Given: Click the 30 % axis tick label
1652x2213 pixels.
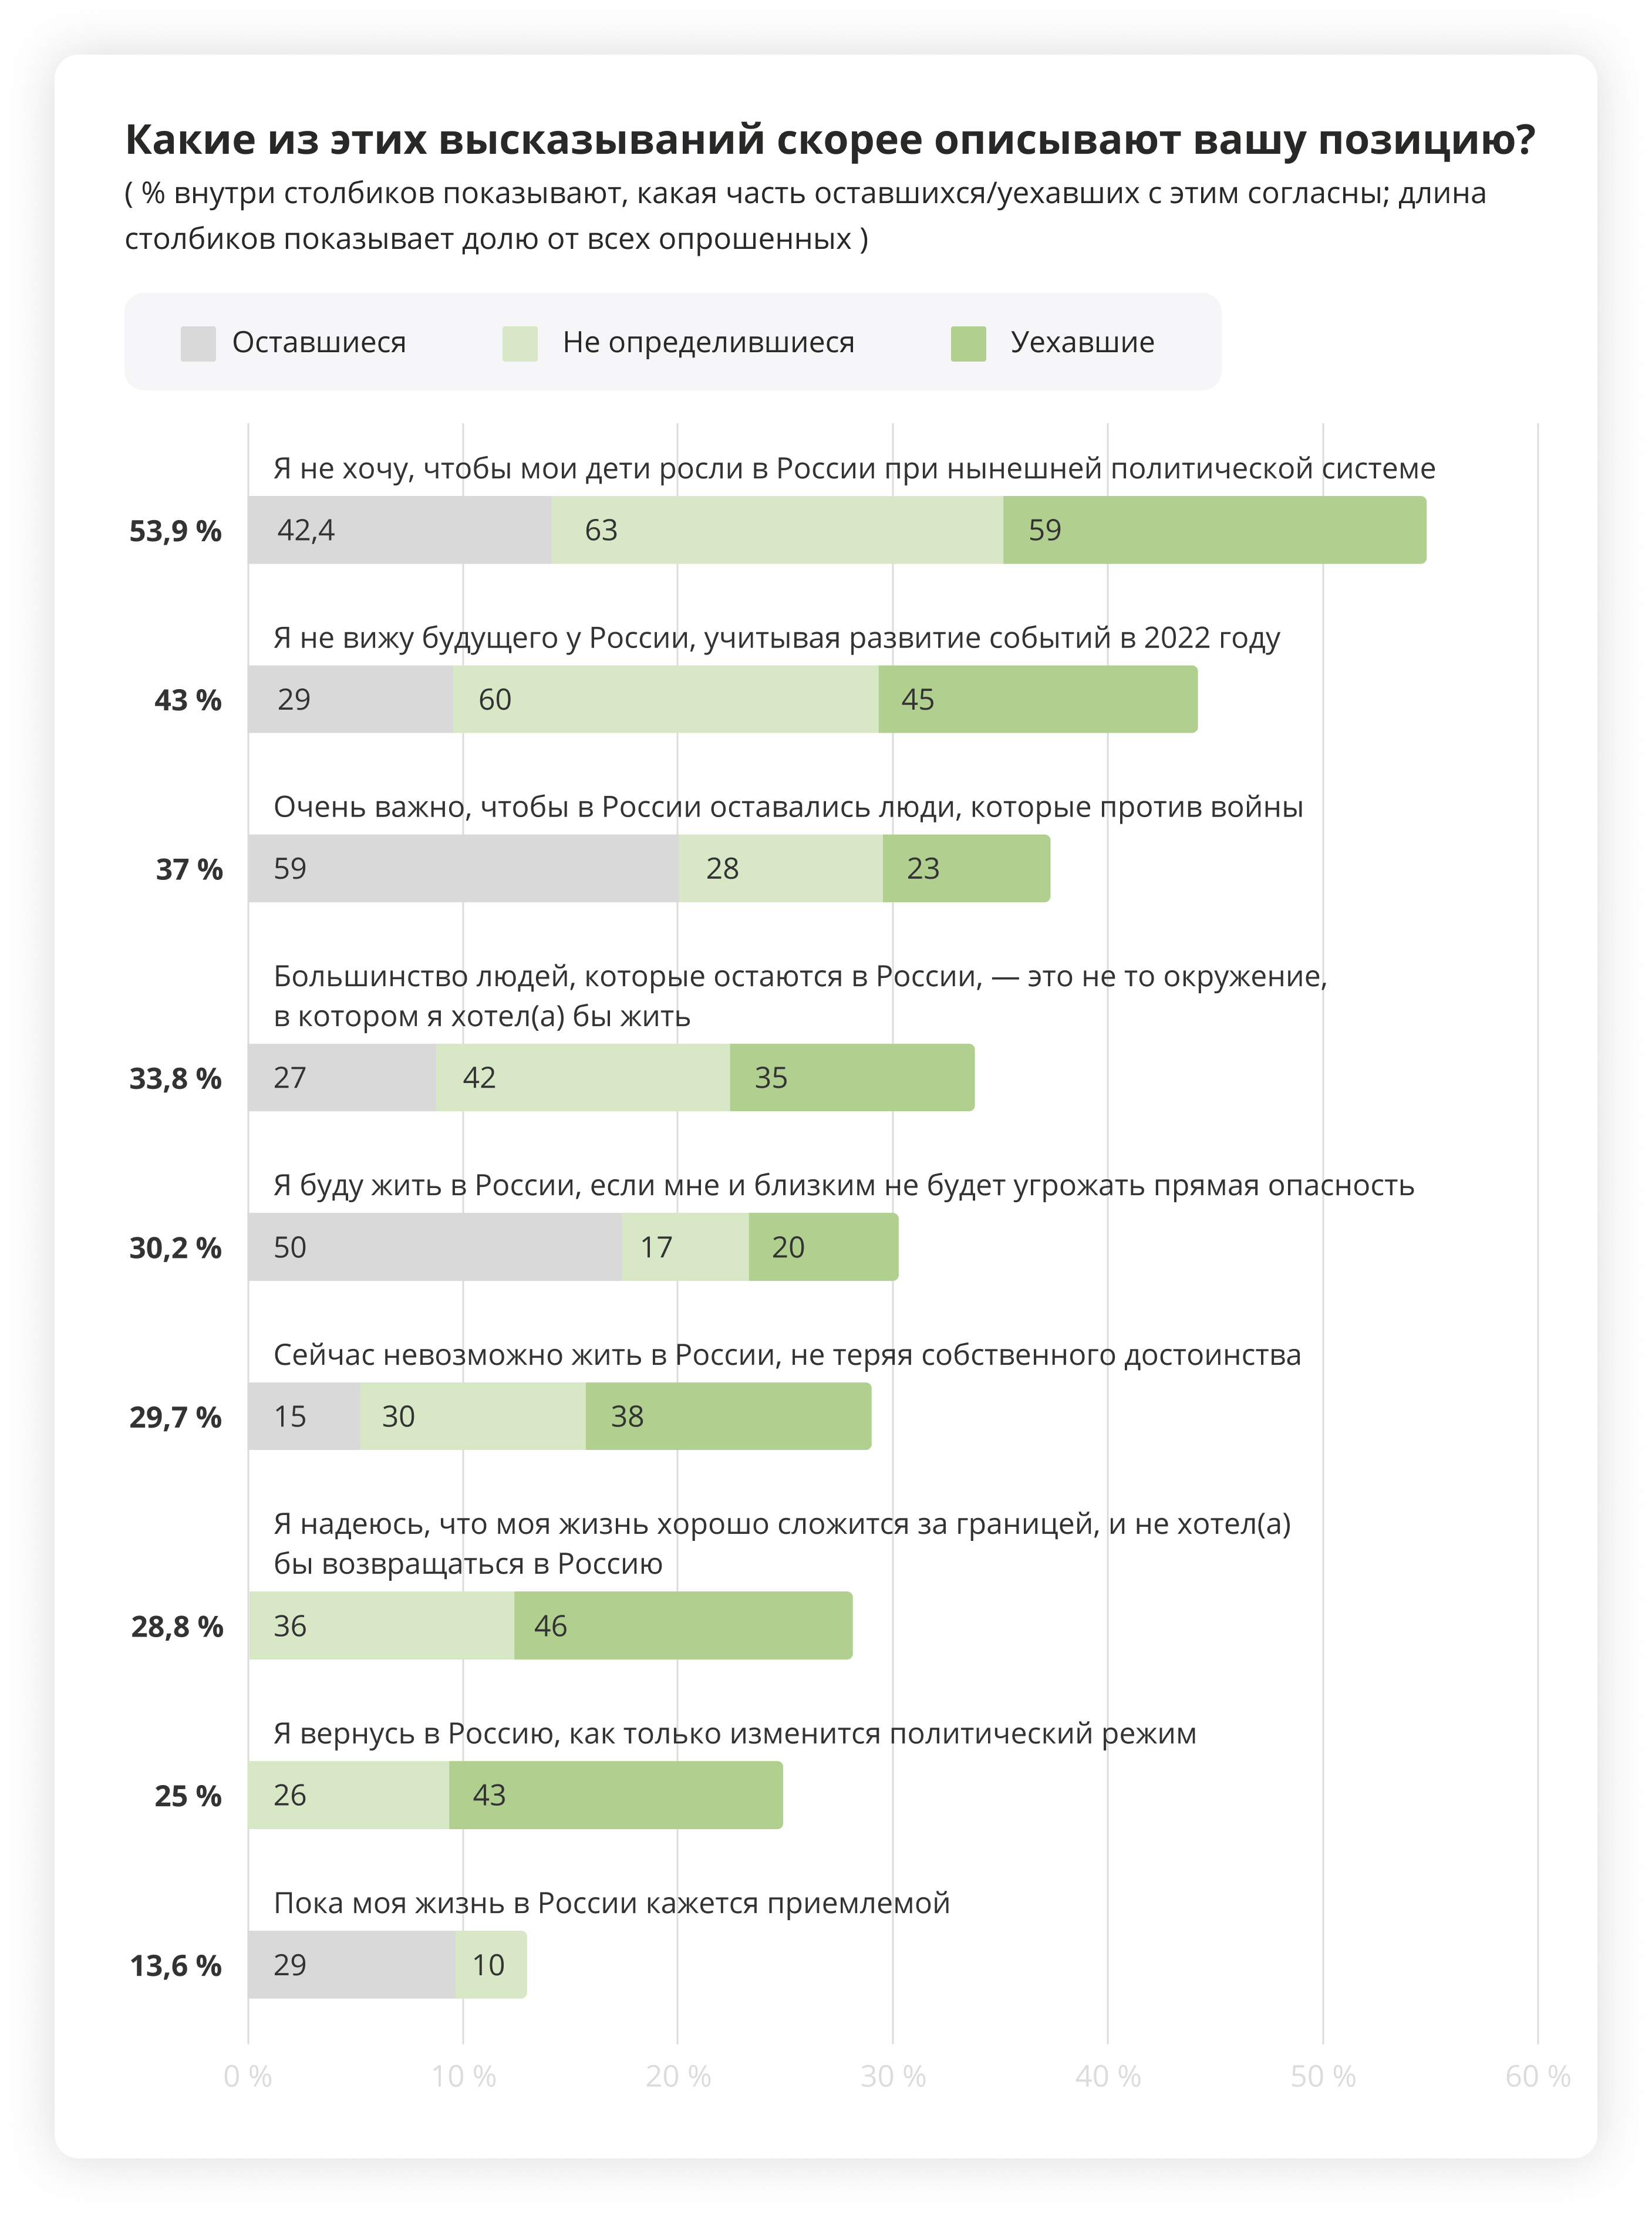Looking at the screenshot, I should pos(892,2077).
